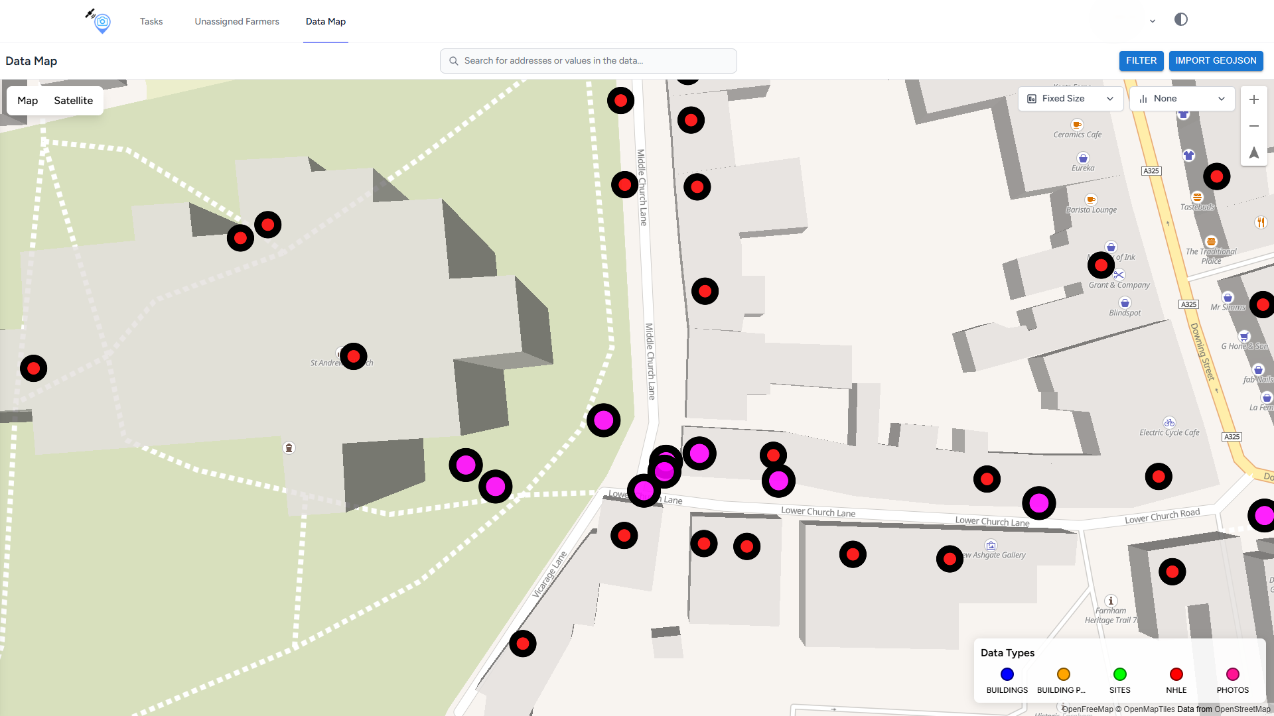The height and width of the screenshot is (716, 1274).
Task: Zoom out with the minus icon
Action: (x=1253, y=126)
